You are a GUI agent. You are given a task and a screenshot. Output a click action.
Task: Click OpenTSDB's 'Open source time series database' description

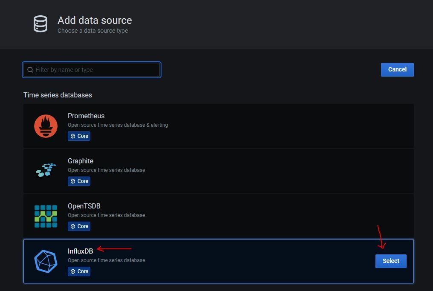click(106, 215)
